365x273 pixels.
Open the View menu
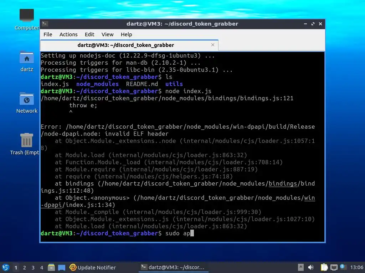coord(107,34)
